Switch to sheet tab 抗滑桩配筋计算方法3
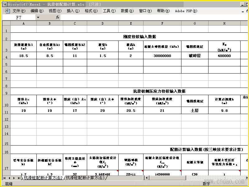The image size is (249, 187). [x=85, y=178]
